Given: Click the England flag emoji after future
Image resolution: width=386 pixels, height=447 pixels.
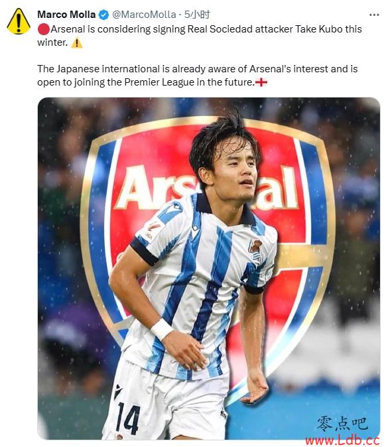Looking at the screenshot, I should [x=261, y=82].
